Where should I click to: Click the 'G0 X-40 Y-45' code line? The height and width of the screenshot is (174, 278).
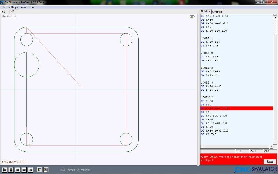[x=211, y=86]
